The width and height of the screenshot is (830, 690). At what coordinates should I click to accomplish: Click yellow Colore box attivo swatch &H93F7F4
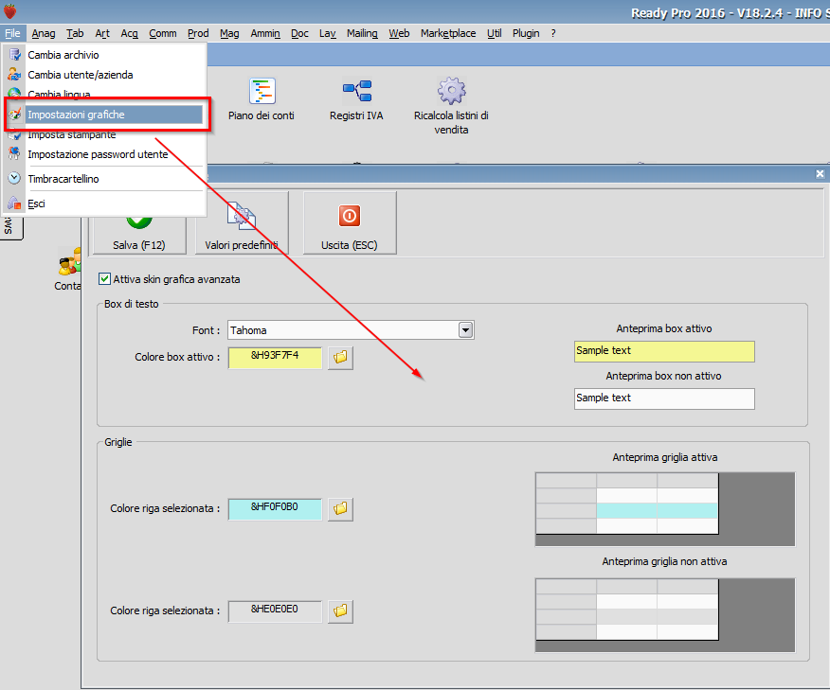point(275,358)
